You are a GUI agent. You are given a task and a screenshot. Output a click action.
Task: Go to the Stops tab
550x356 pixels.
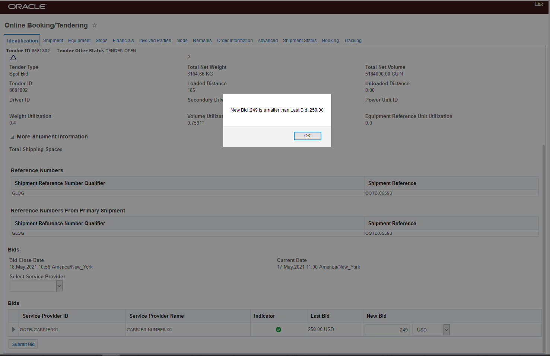[101, 41]
